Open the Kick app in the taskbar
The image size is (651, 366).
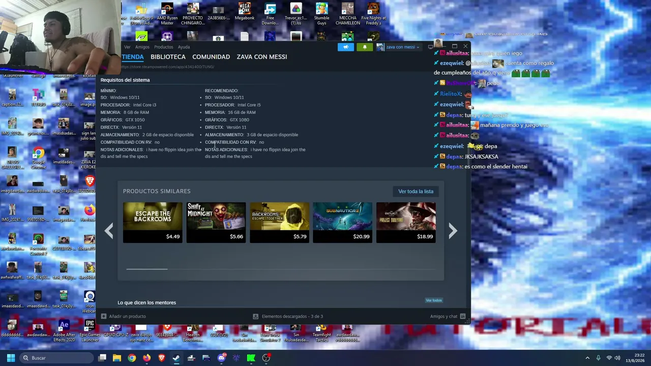[x=251, y=358]
